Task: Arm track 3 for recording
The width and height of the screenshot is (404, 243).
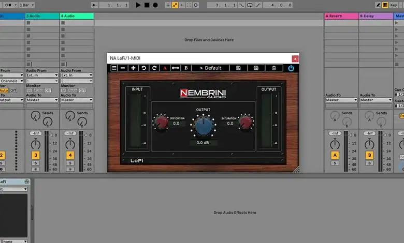Action: point(36,169)
